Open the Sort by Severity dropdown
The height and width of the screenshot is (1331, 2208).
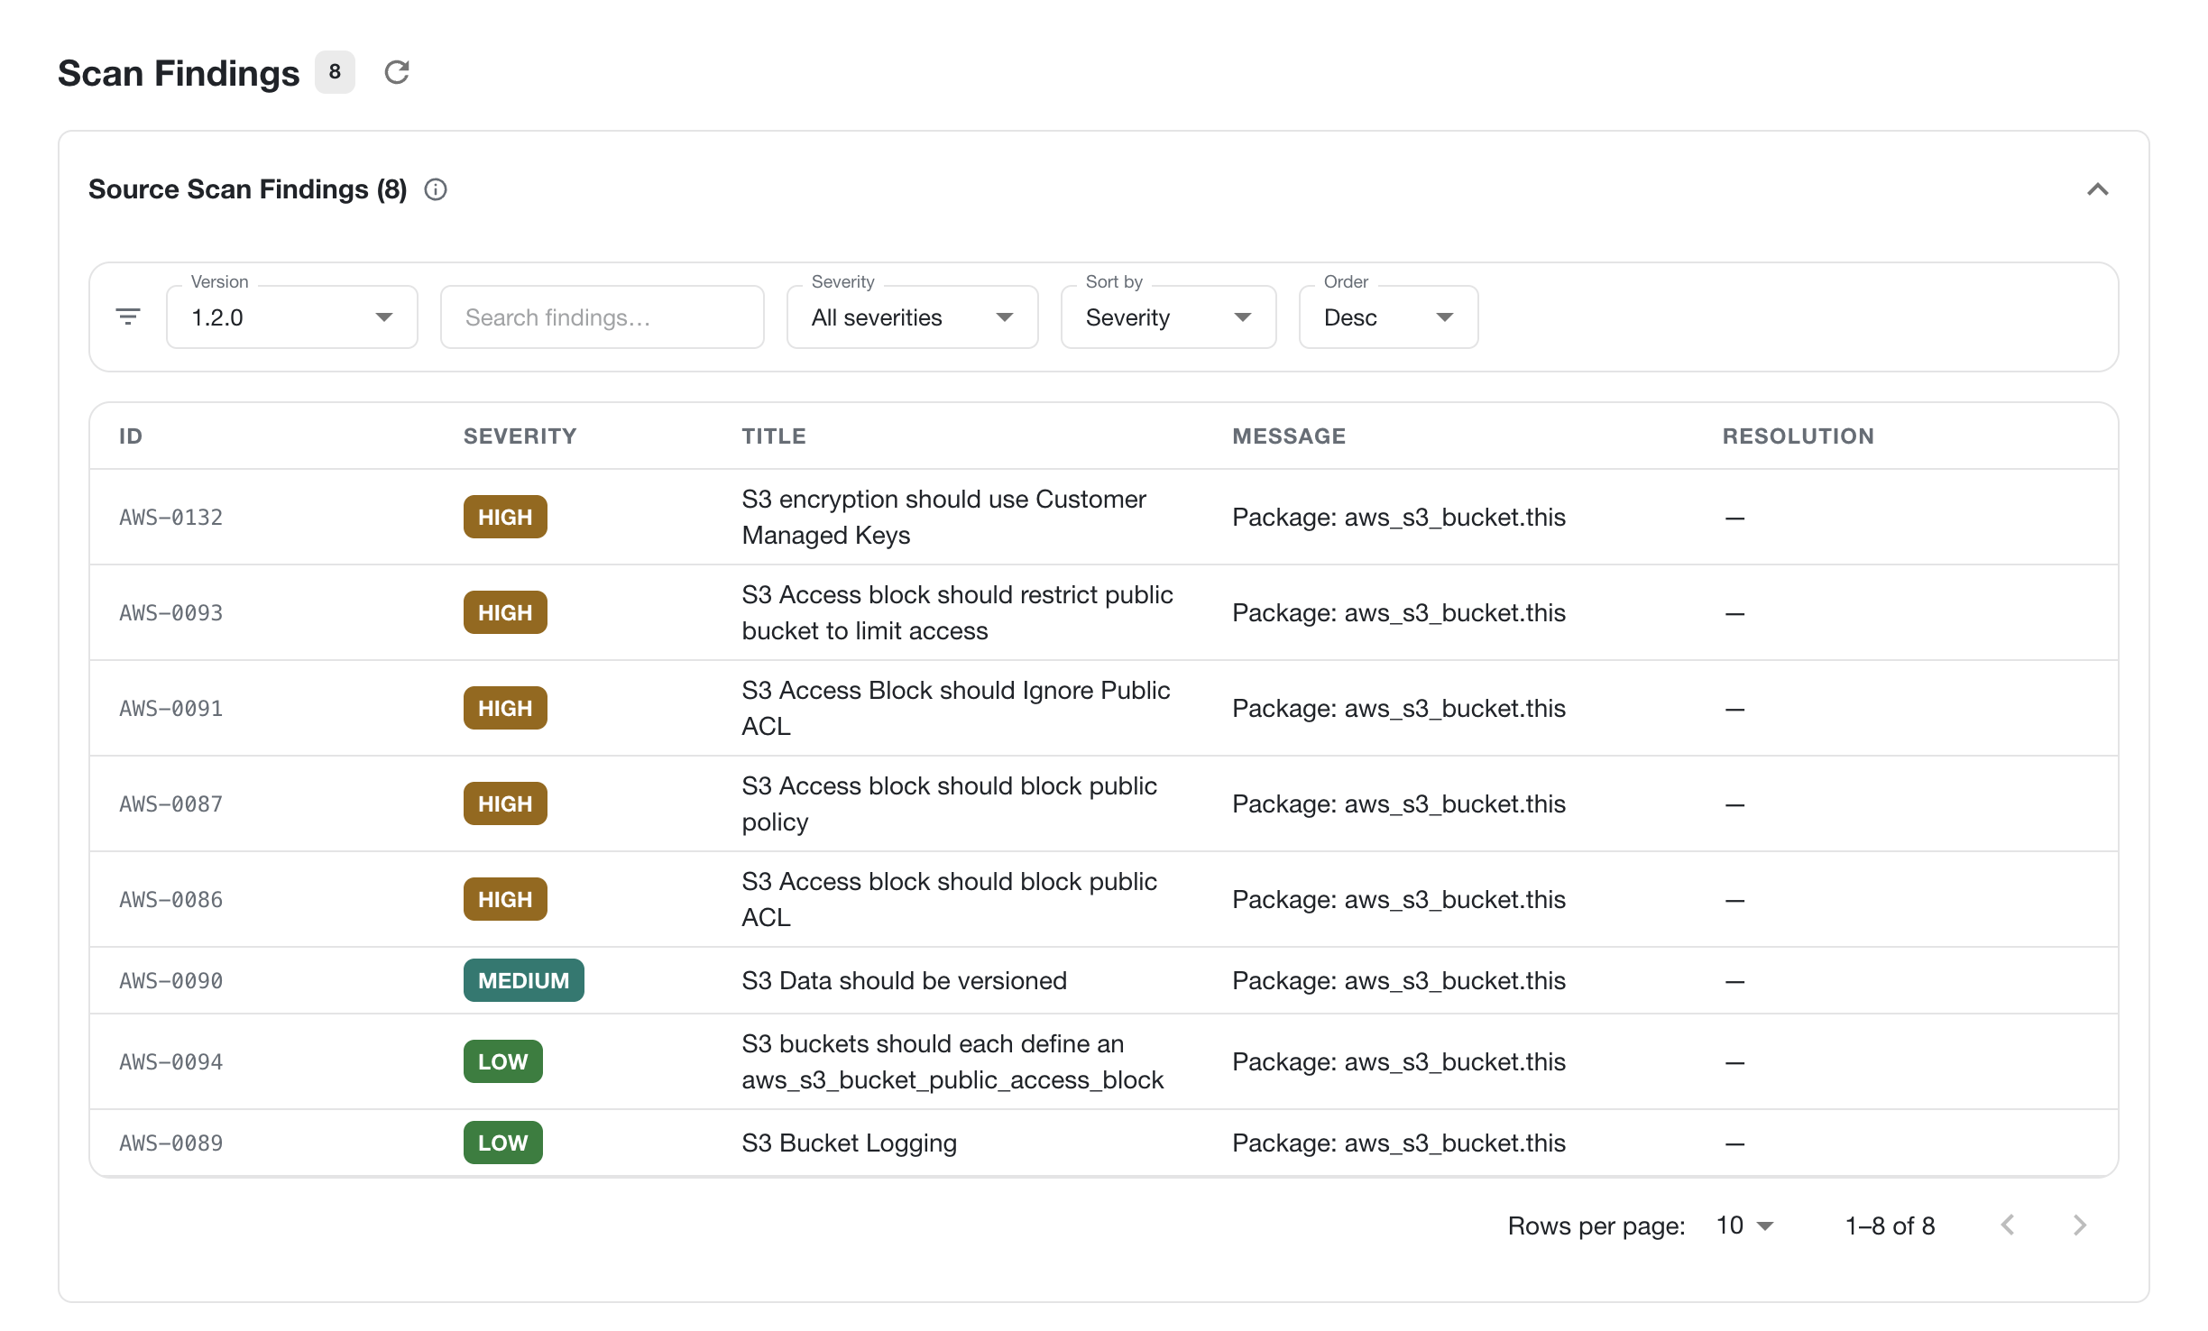tap(1168, 317)
